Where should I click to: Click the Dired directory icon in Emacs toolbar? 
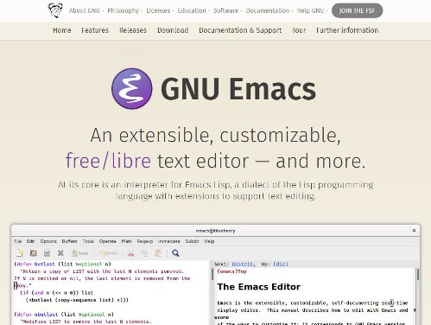click(47, 253)
